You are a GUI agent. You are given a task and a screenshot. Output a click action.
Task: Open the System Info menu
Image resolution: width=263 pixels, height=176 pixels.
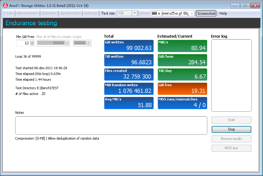70,13
